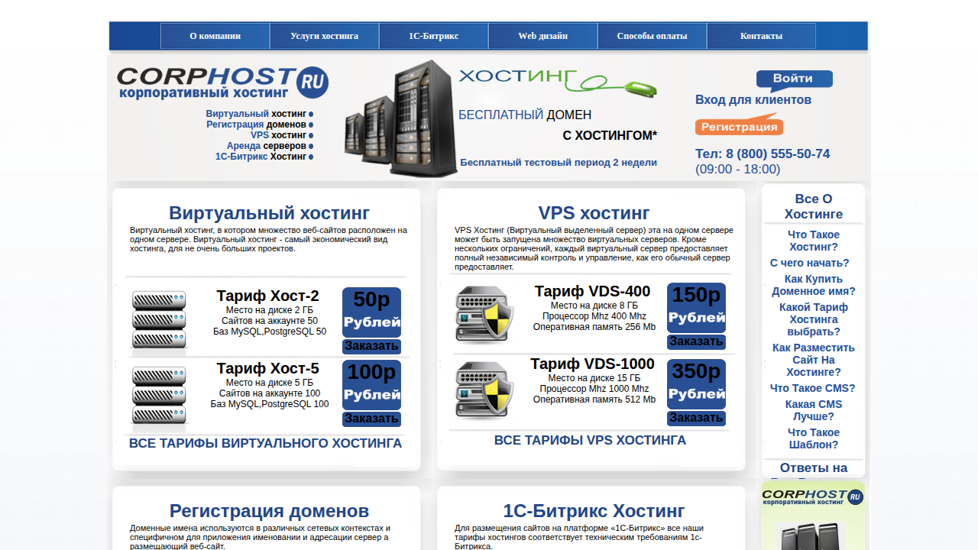978x550 pixels.
Task: Order Тариф Хост-5 via Заказать
Action: pos(371,419)
